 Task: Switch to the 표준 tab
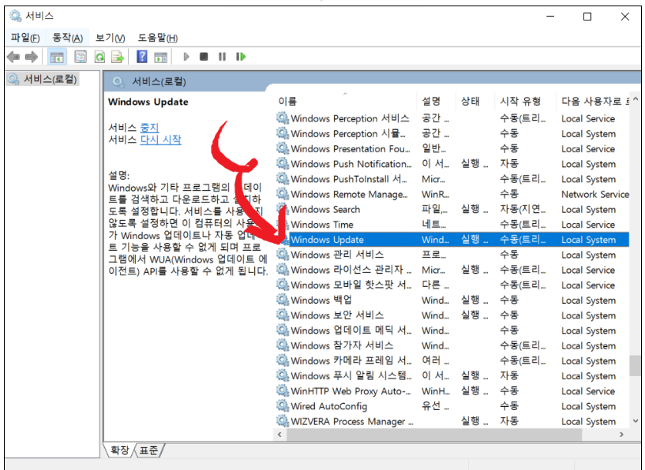coord(148,450)
